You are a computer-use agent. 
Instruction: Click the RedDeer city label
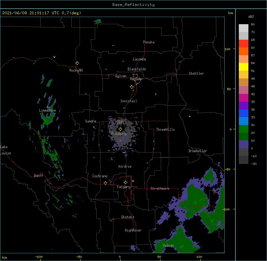pos(136,79)
